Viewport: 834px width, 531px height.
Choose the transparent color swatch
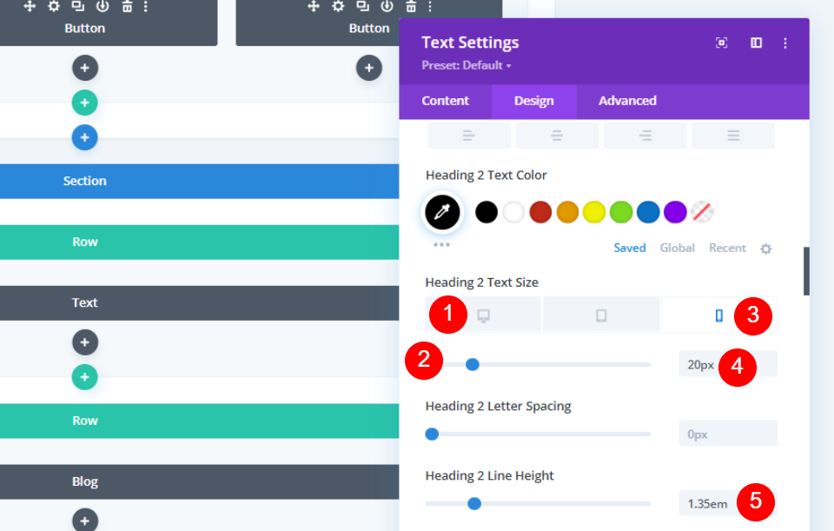[702, 212]
